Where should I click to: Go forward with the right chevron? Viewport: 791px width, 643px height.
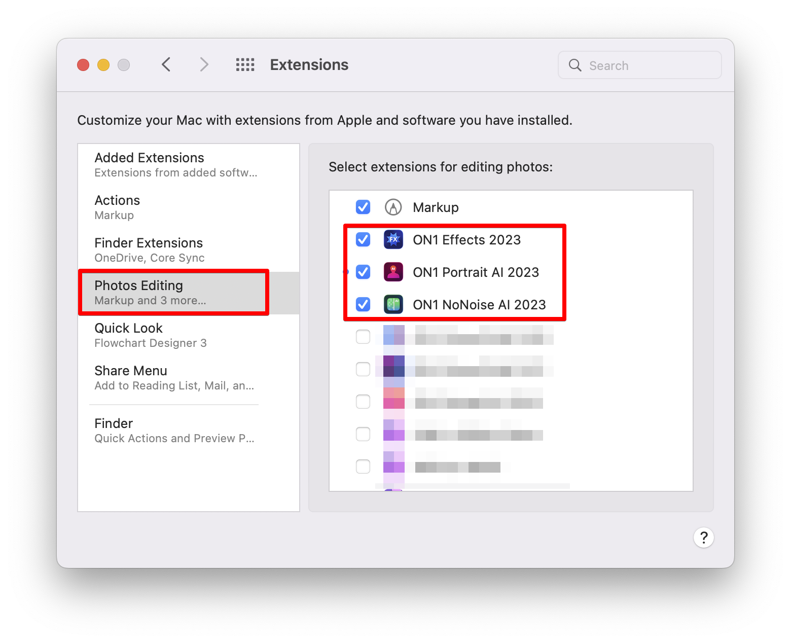point(204,65)
